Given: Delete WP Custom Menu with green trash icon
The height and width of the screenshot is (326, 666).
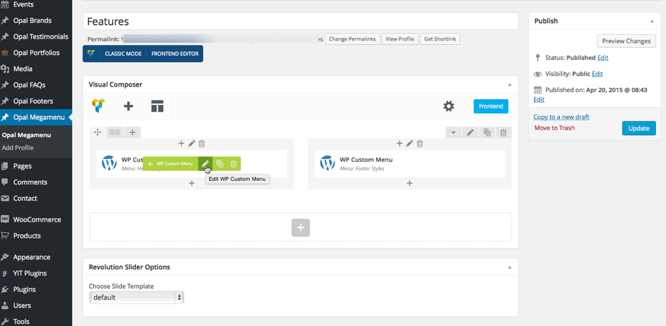Looking at the screenshot, I should [x=234, y=164].
